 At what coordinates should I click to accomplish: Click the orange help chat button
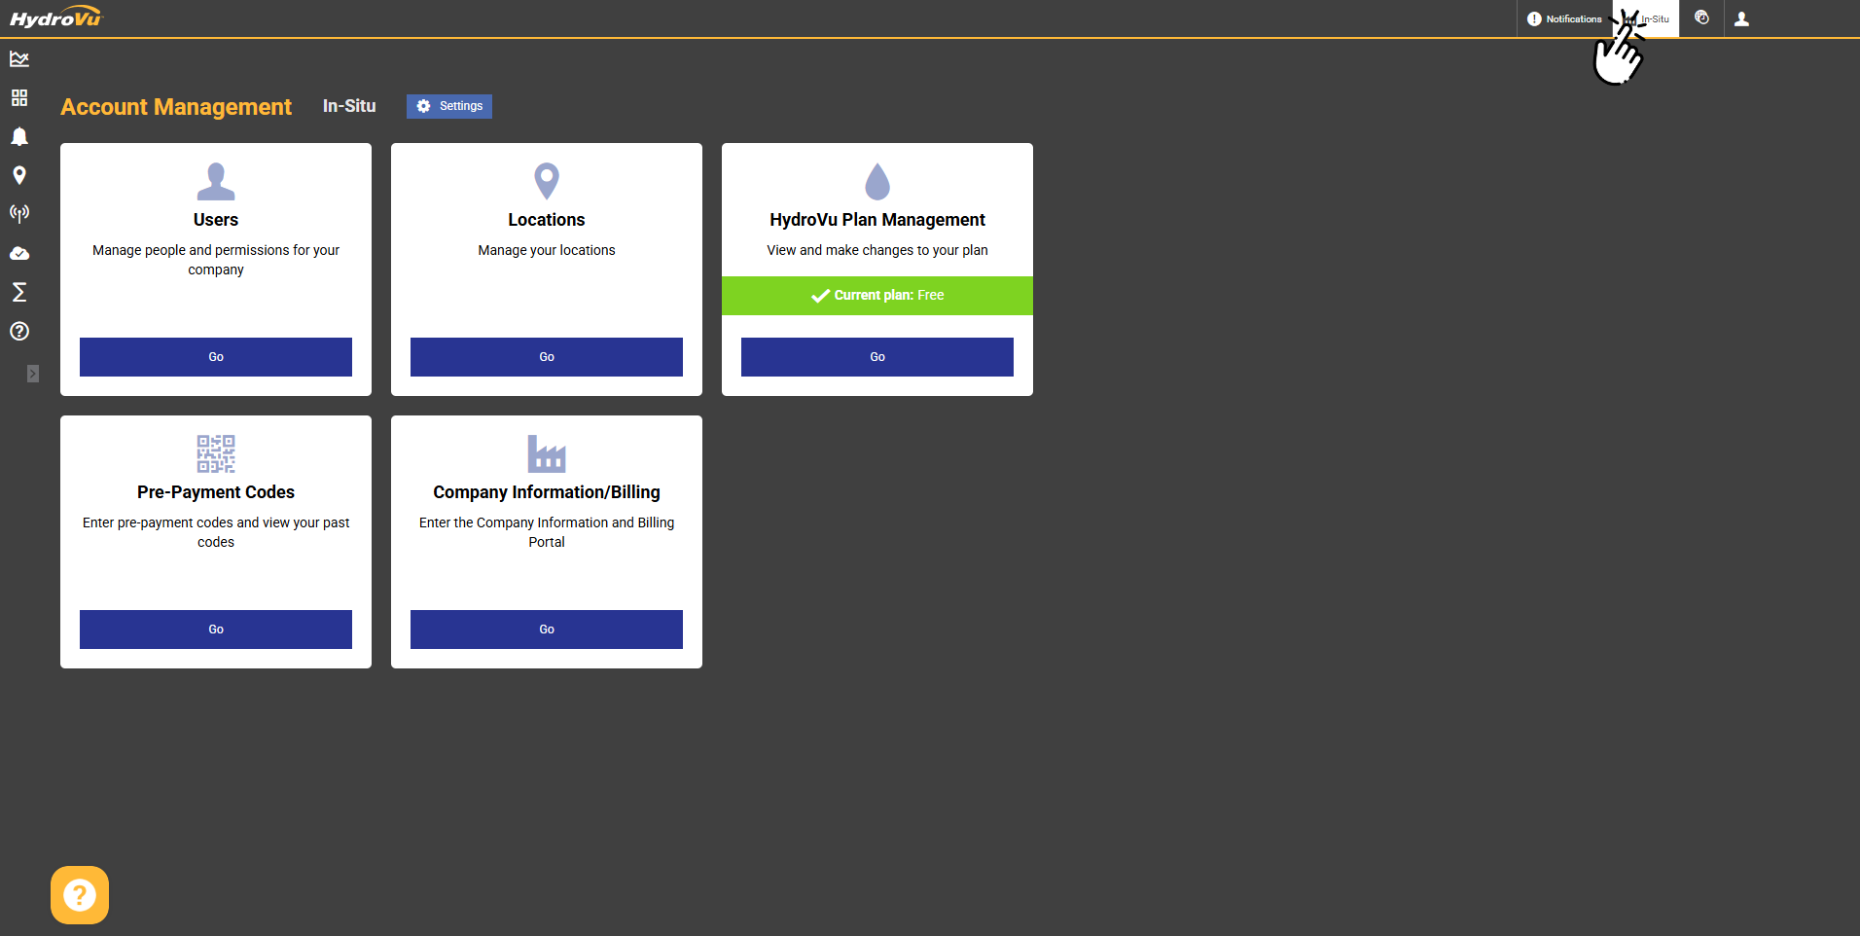coord(80,895)
